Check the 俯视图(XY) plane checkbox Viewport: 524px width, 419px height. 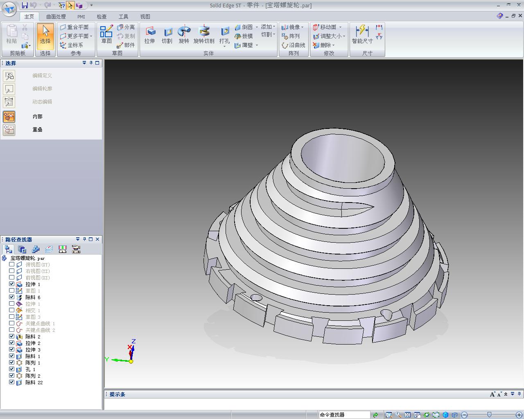point(11,264)
